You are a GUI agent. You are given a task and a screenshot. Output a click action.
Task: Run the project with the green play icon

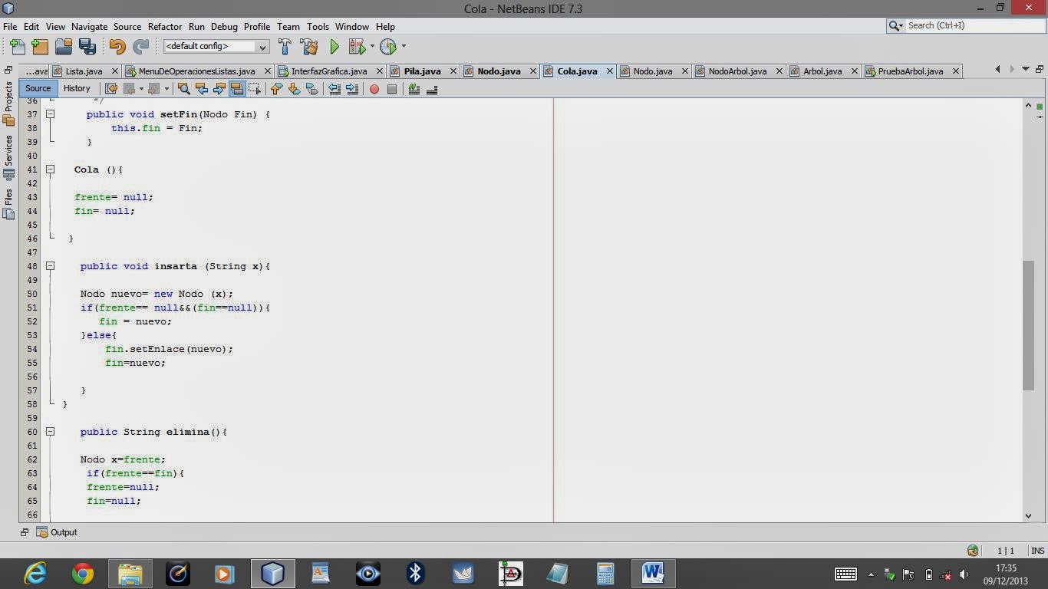[x=335, y=47]
